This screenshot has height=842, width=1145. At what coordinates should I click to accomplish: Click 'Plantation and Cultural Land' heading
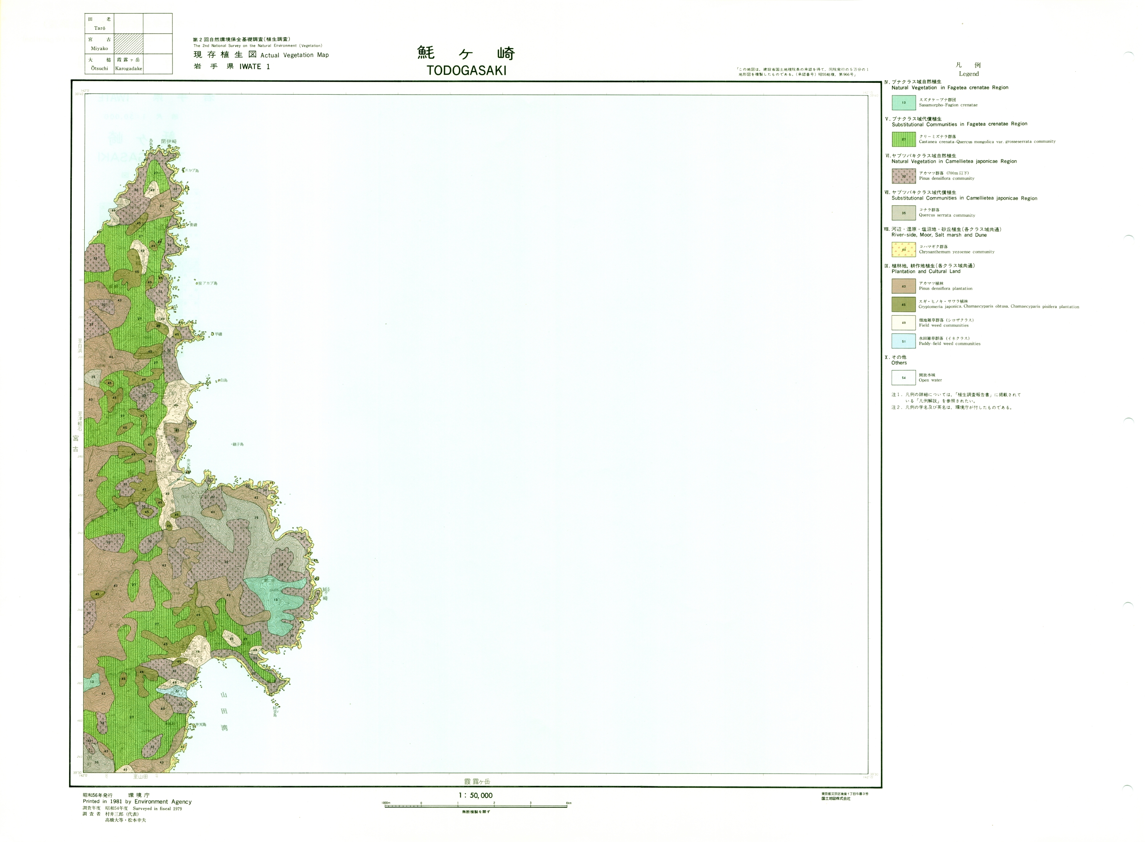[x=926, y=272]
